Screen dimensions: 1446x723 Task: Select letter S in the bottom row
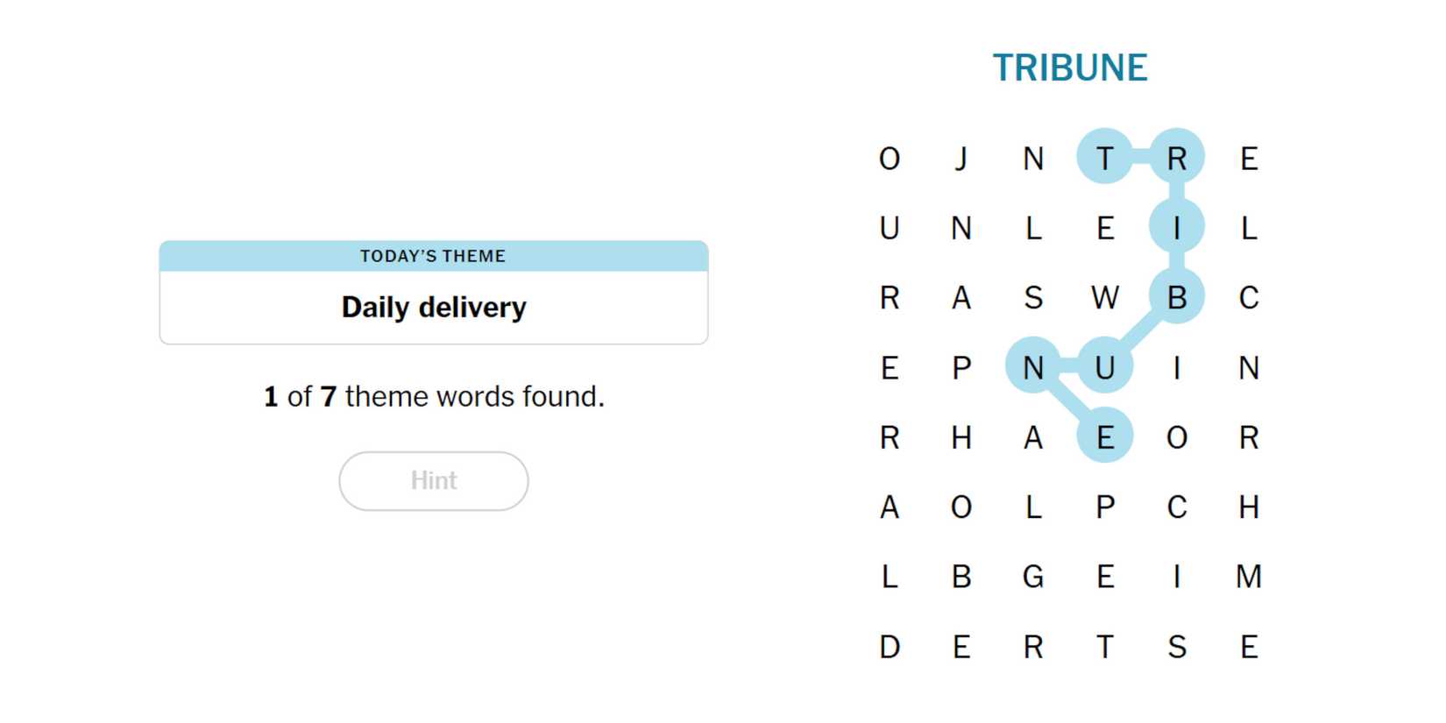(x=1177, y=647)
